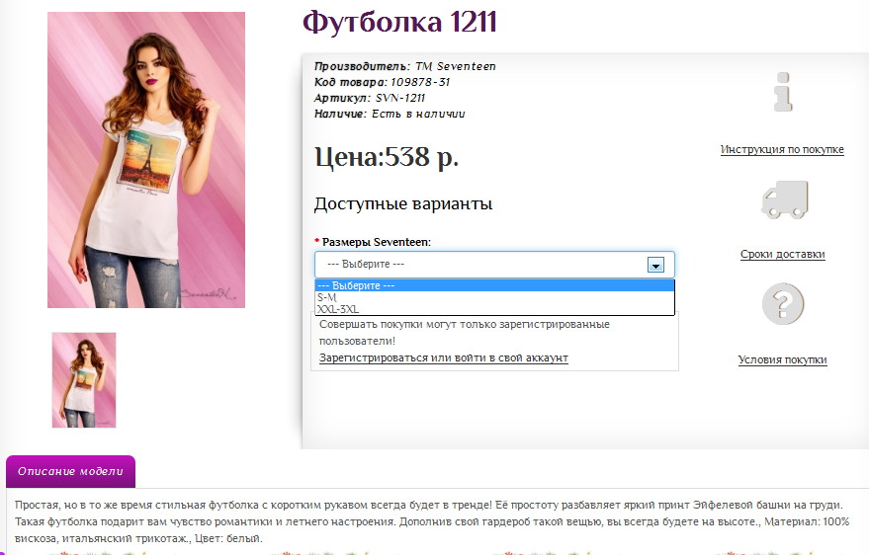Click the price text Цена:538 р.

pos(387,157)
